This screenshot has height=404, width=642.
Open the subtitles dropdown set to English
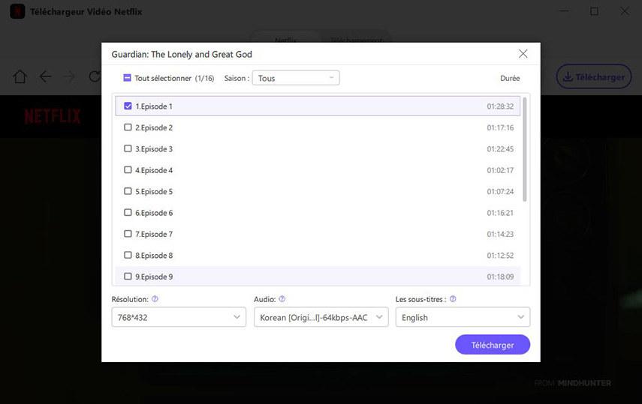pyautogui.click(x=463, y=317)
